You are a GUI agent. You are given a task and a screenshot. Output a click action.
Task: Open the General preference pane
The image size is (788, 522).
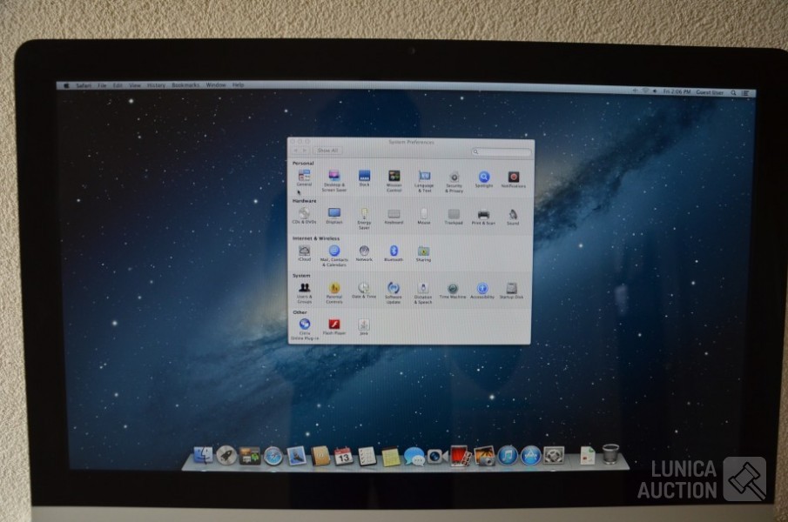304,178
